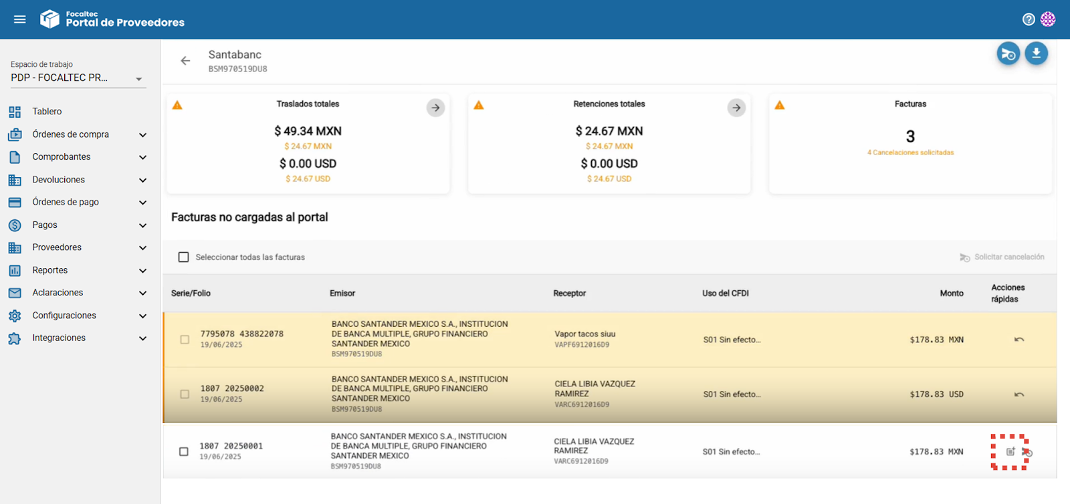The width and height of the screenshot is (1070, 504).
Task: Click $ 49.34 MXN traslados amount
Action: [x=308, y=131]
